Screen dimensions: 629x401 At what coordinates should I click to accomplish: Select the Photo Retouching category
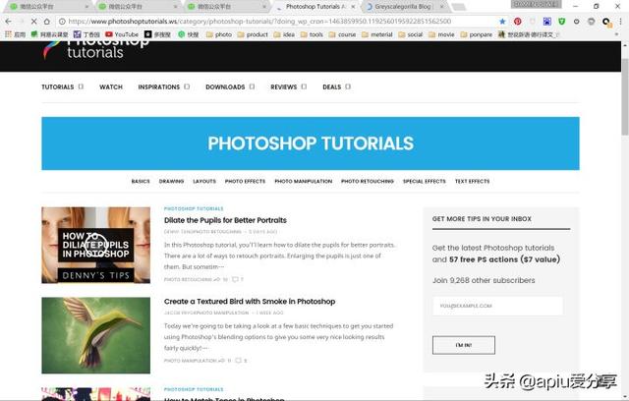367,181
